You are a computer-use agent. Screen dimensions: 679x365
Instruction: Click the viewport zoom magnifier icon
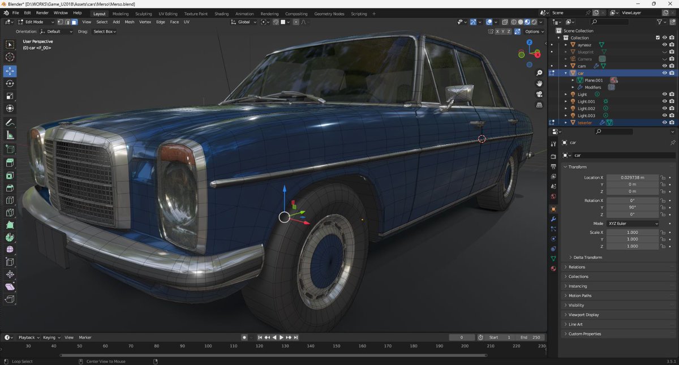click(539, 73)
